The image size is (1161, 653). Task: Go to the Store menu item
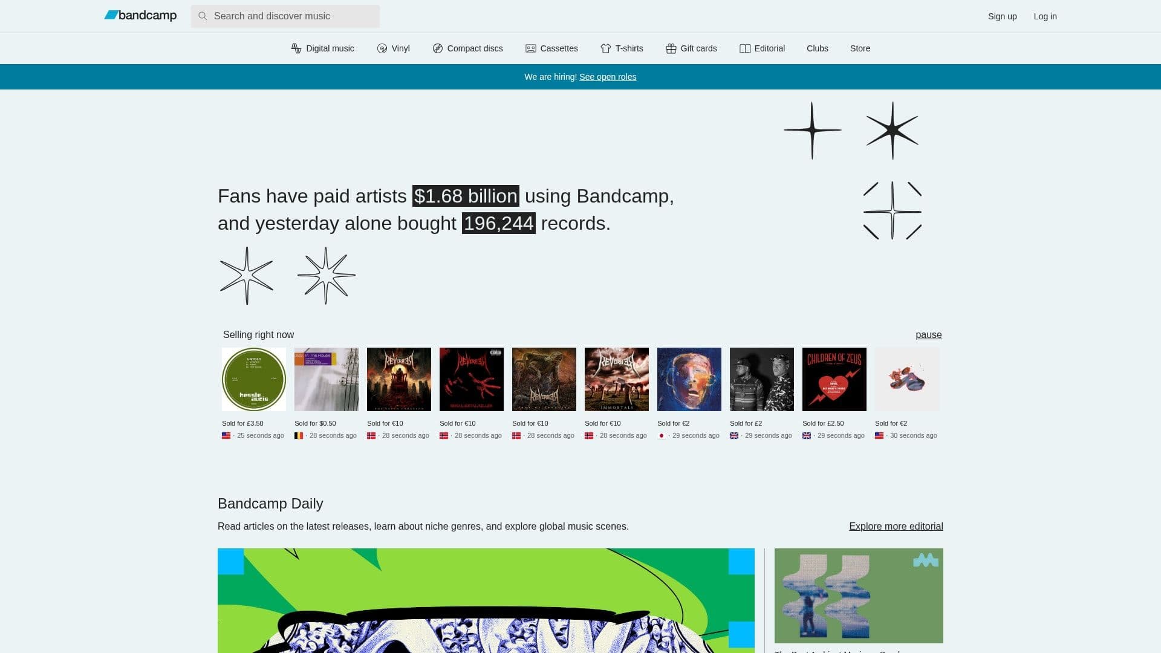860,48
